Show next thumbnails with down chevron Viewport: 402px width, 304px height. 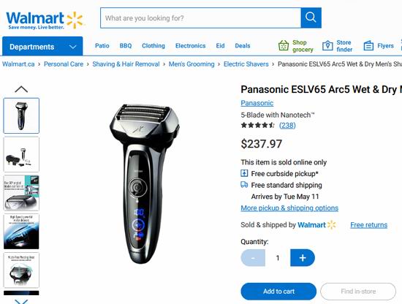21,301
